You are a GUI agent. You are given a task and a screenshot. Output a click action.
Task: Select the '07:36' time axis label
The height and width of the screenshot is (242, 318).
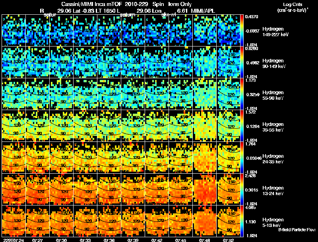coord(109,240)
